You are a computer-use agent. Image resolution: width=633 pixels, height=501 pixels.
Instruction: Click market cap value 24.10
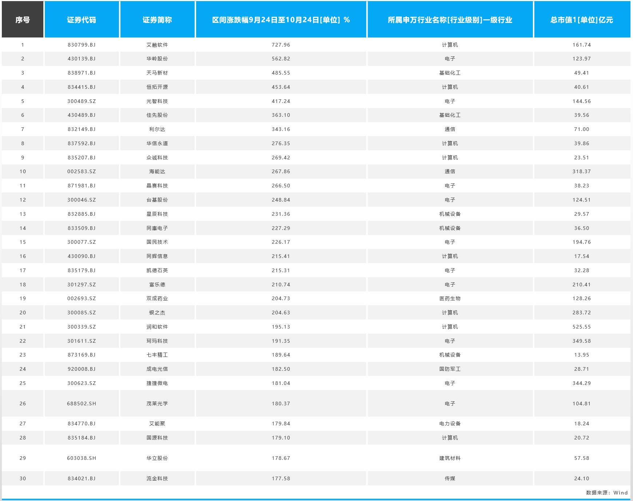pyautogui.click(x=582, y=478)
